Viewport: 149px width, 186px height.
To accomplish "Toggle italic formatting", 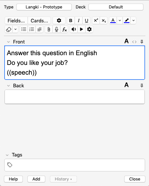I will tap(79, 20).
